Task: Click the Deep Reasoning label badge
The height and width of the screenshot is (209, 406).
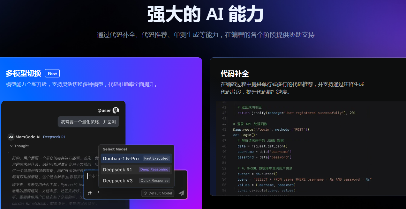Action: tap(154, 169)
